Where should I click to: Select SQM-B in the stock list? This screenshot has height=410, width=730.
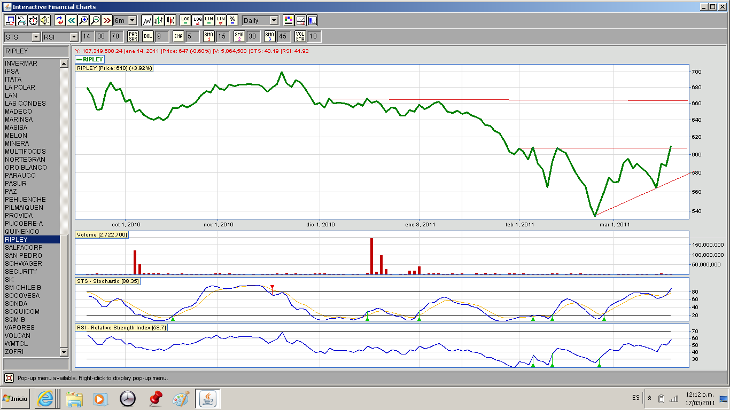click(32, 319)
